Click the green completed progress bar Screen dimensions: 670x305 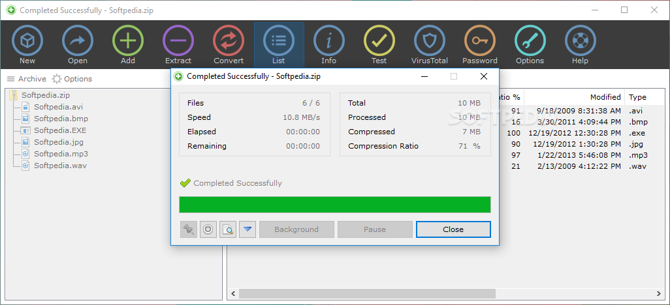click(334, 205)
